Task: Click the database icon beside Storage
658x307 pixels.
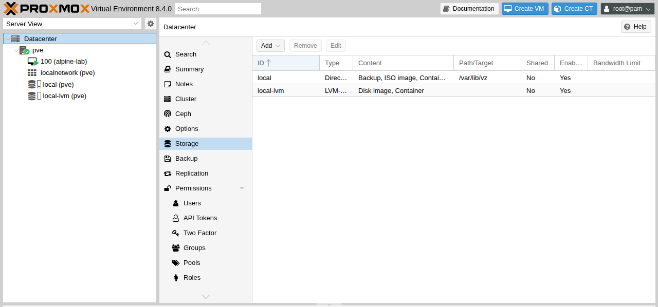Action: tap(167, 144)
